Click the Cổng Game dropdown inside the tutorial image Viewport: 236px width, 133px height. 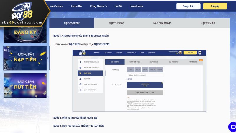tap(131, 53)
